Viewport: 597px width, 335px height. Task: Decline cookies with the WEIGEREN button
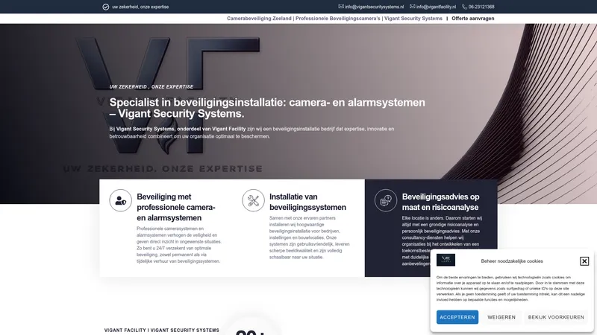coord(501,317)
